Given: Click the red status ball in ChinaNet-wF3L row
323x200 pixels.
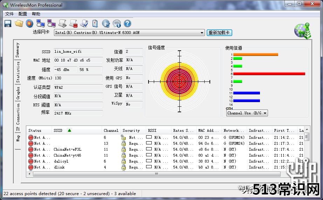Looking at the screenshot, I should click(31, 149).
